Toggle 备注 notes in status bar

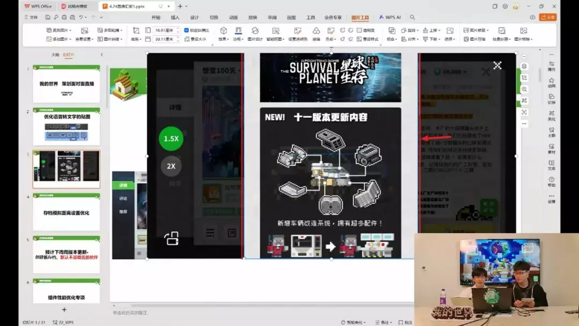384,322
